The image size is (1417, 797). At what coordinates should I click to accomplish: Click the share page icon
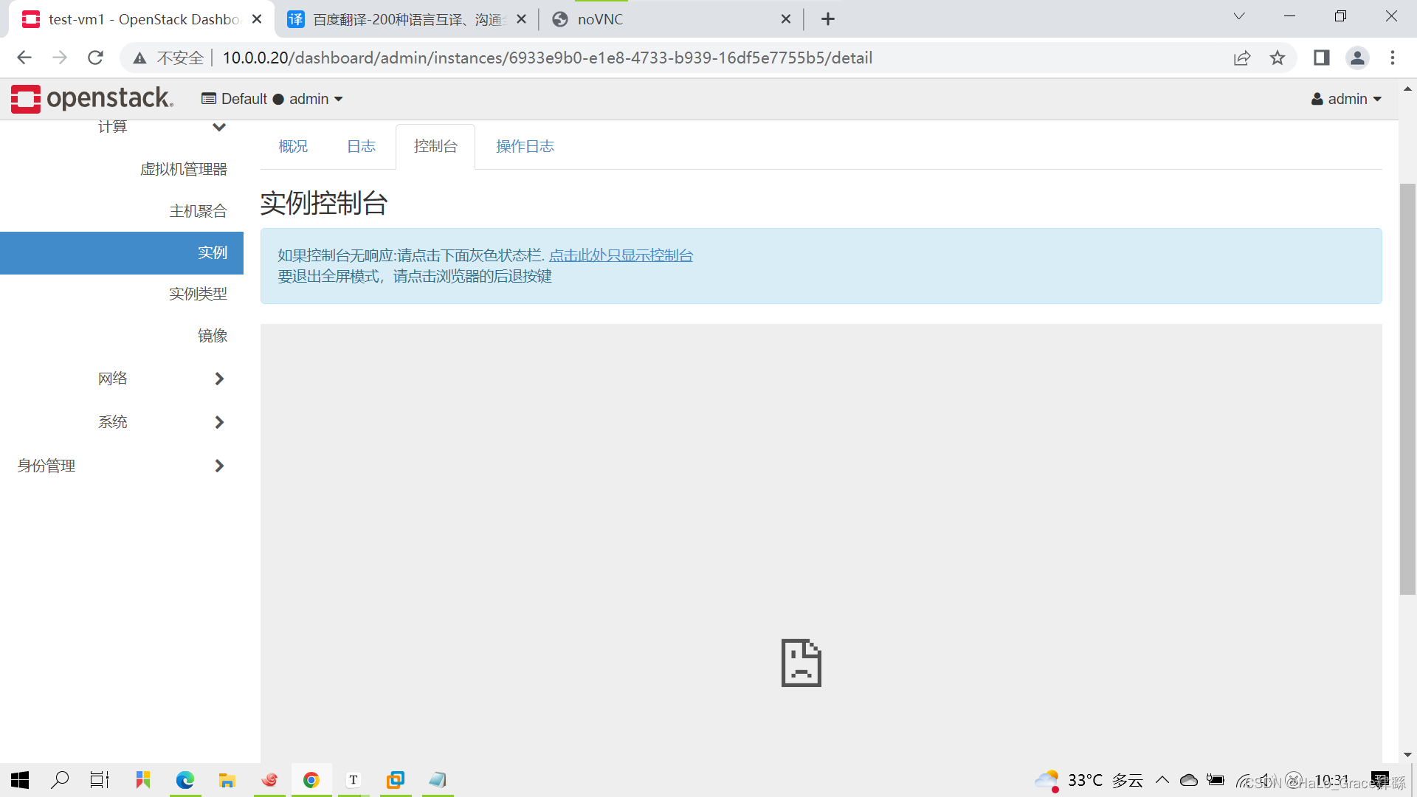coord(1242,58)
